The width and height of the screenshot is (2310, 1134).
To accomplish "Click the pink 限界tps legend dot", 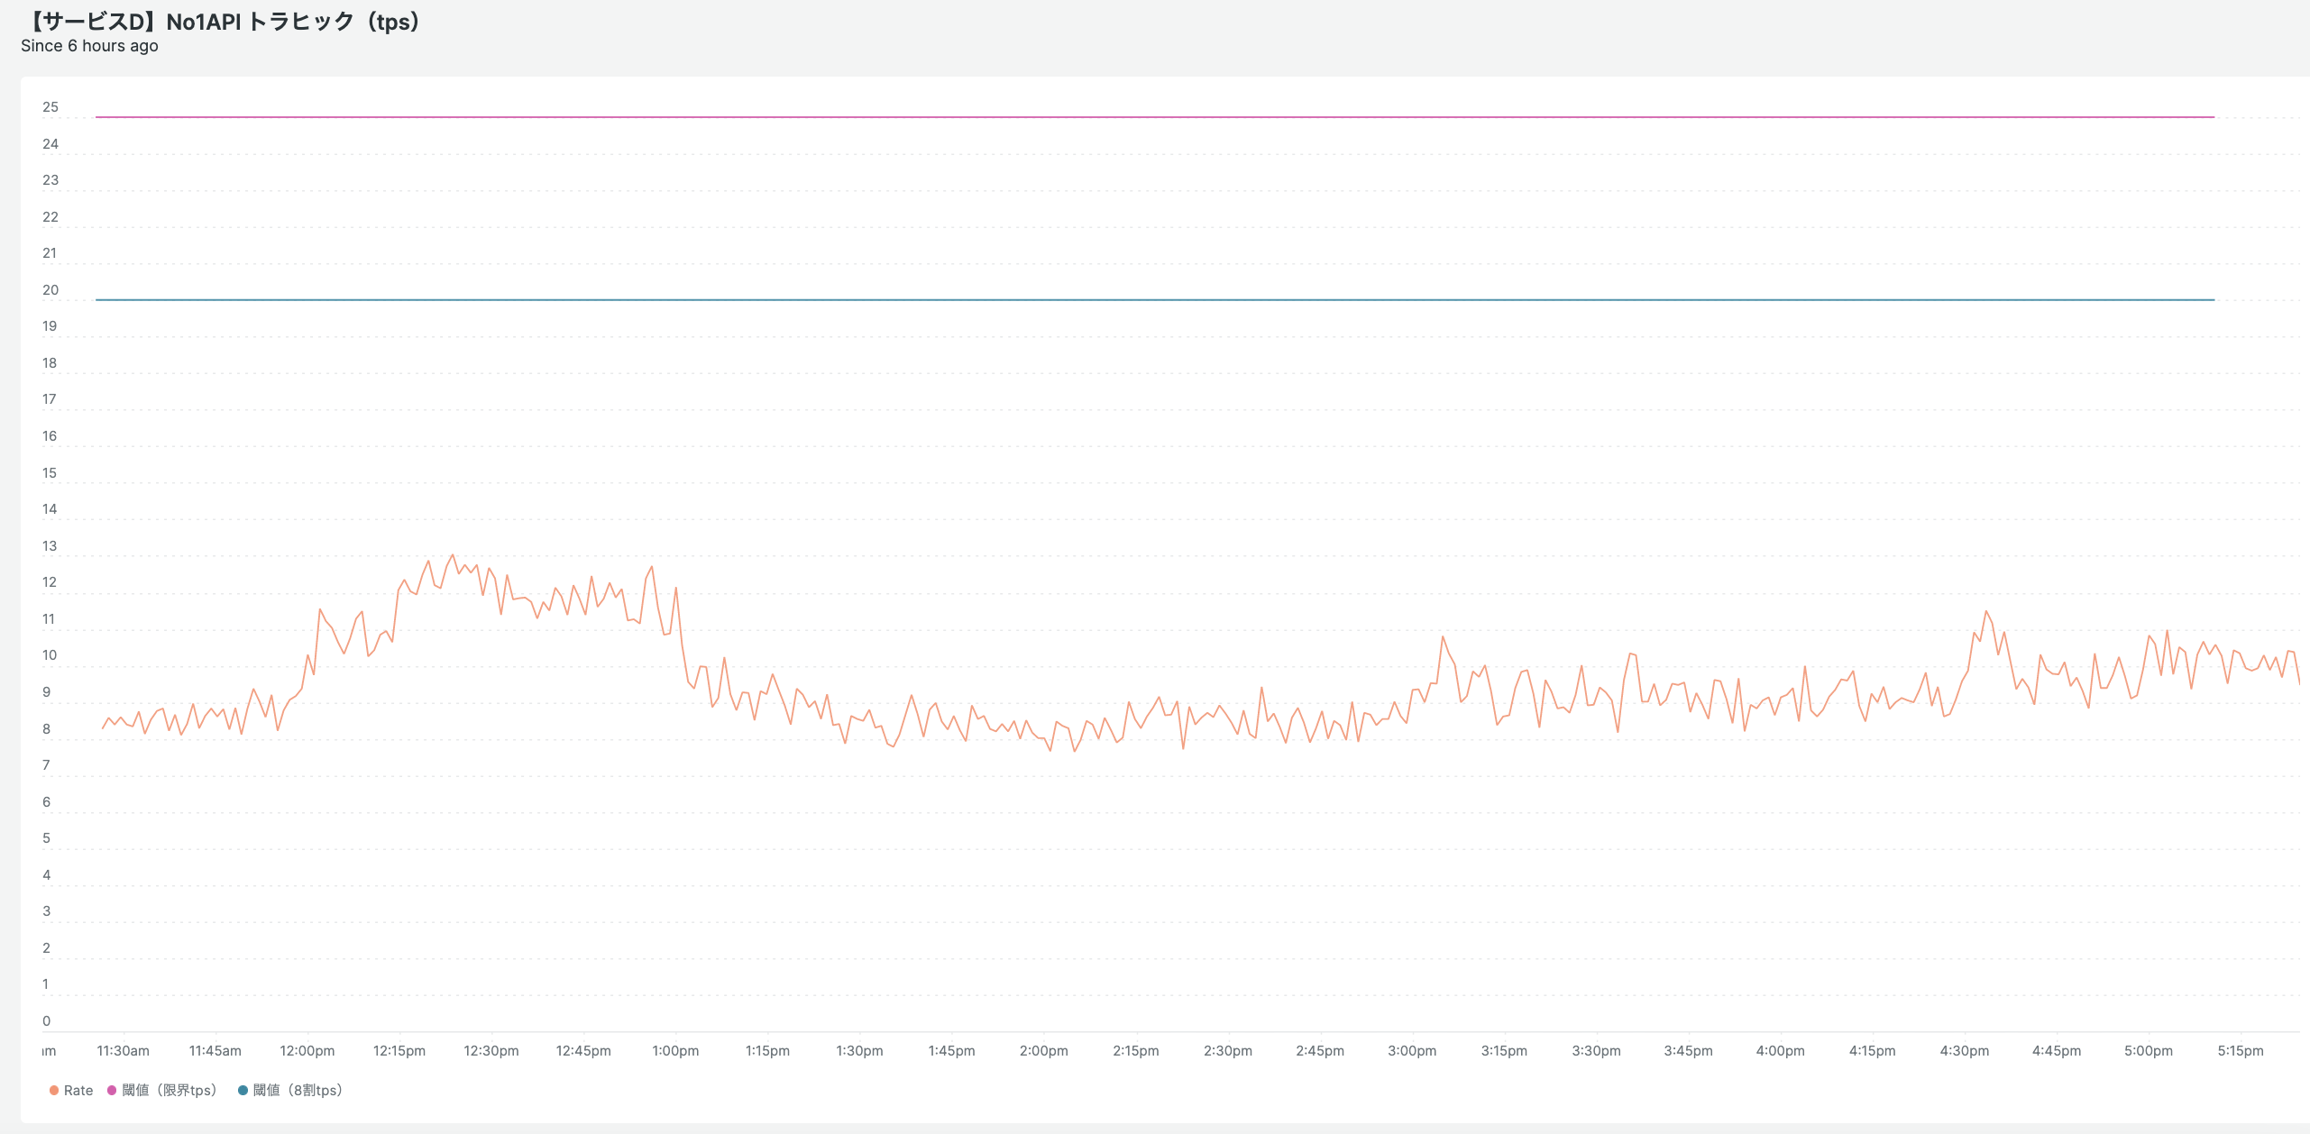I will (x=112, y=1090).
